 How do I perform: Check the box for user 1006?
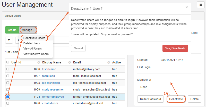(x=8, y=69)
